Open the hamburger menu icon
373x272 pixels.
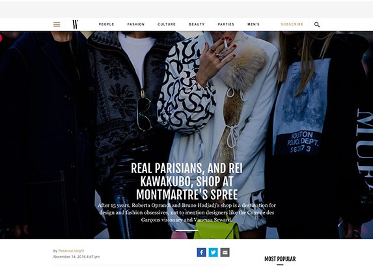[x=57, y=24]
